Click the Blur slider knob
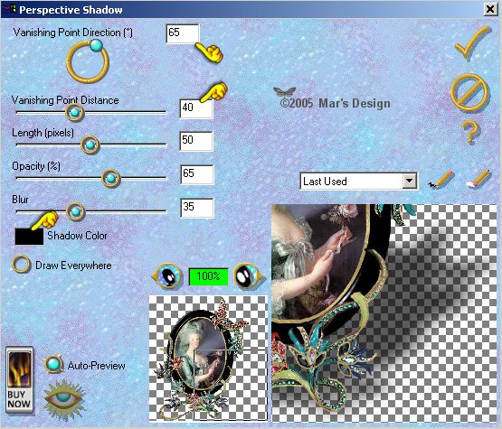This screenshot has height=429, width=502. 75,211
